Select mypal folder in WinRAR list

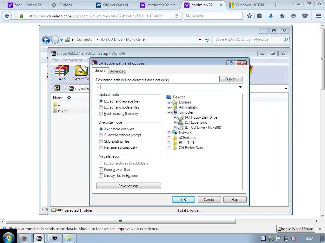pyautogui.click(x=63, y=111)
